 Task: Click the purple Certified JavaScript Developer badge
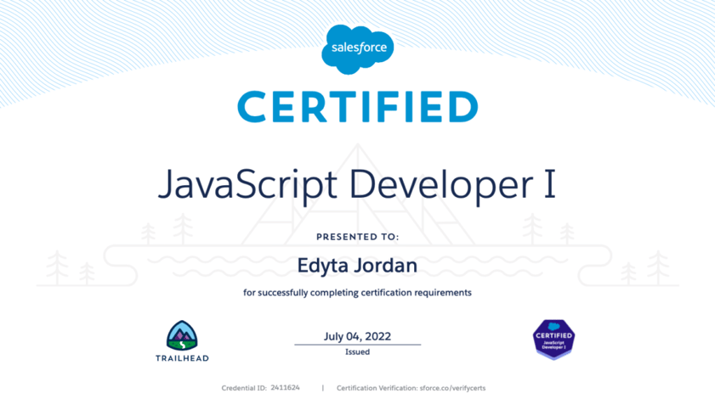click(x=553, y=340)
